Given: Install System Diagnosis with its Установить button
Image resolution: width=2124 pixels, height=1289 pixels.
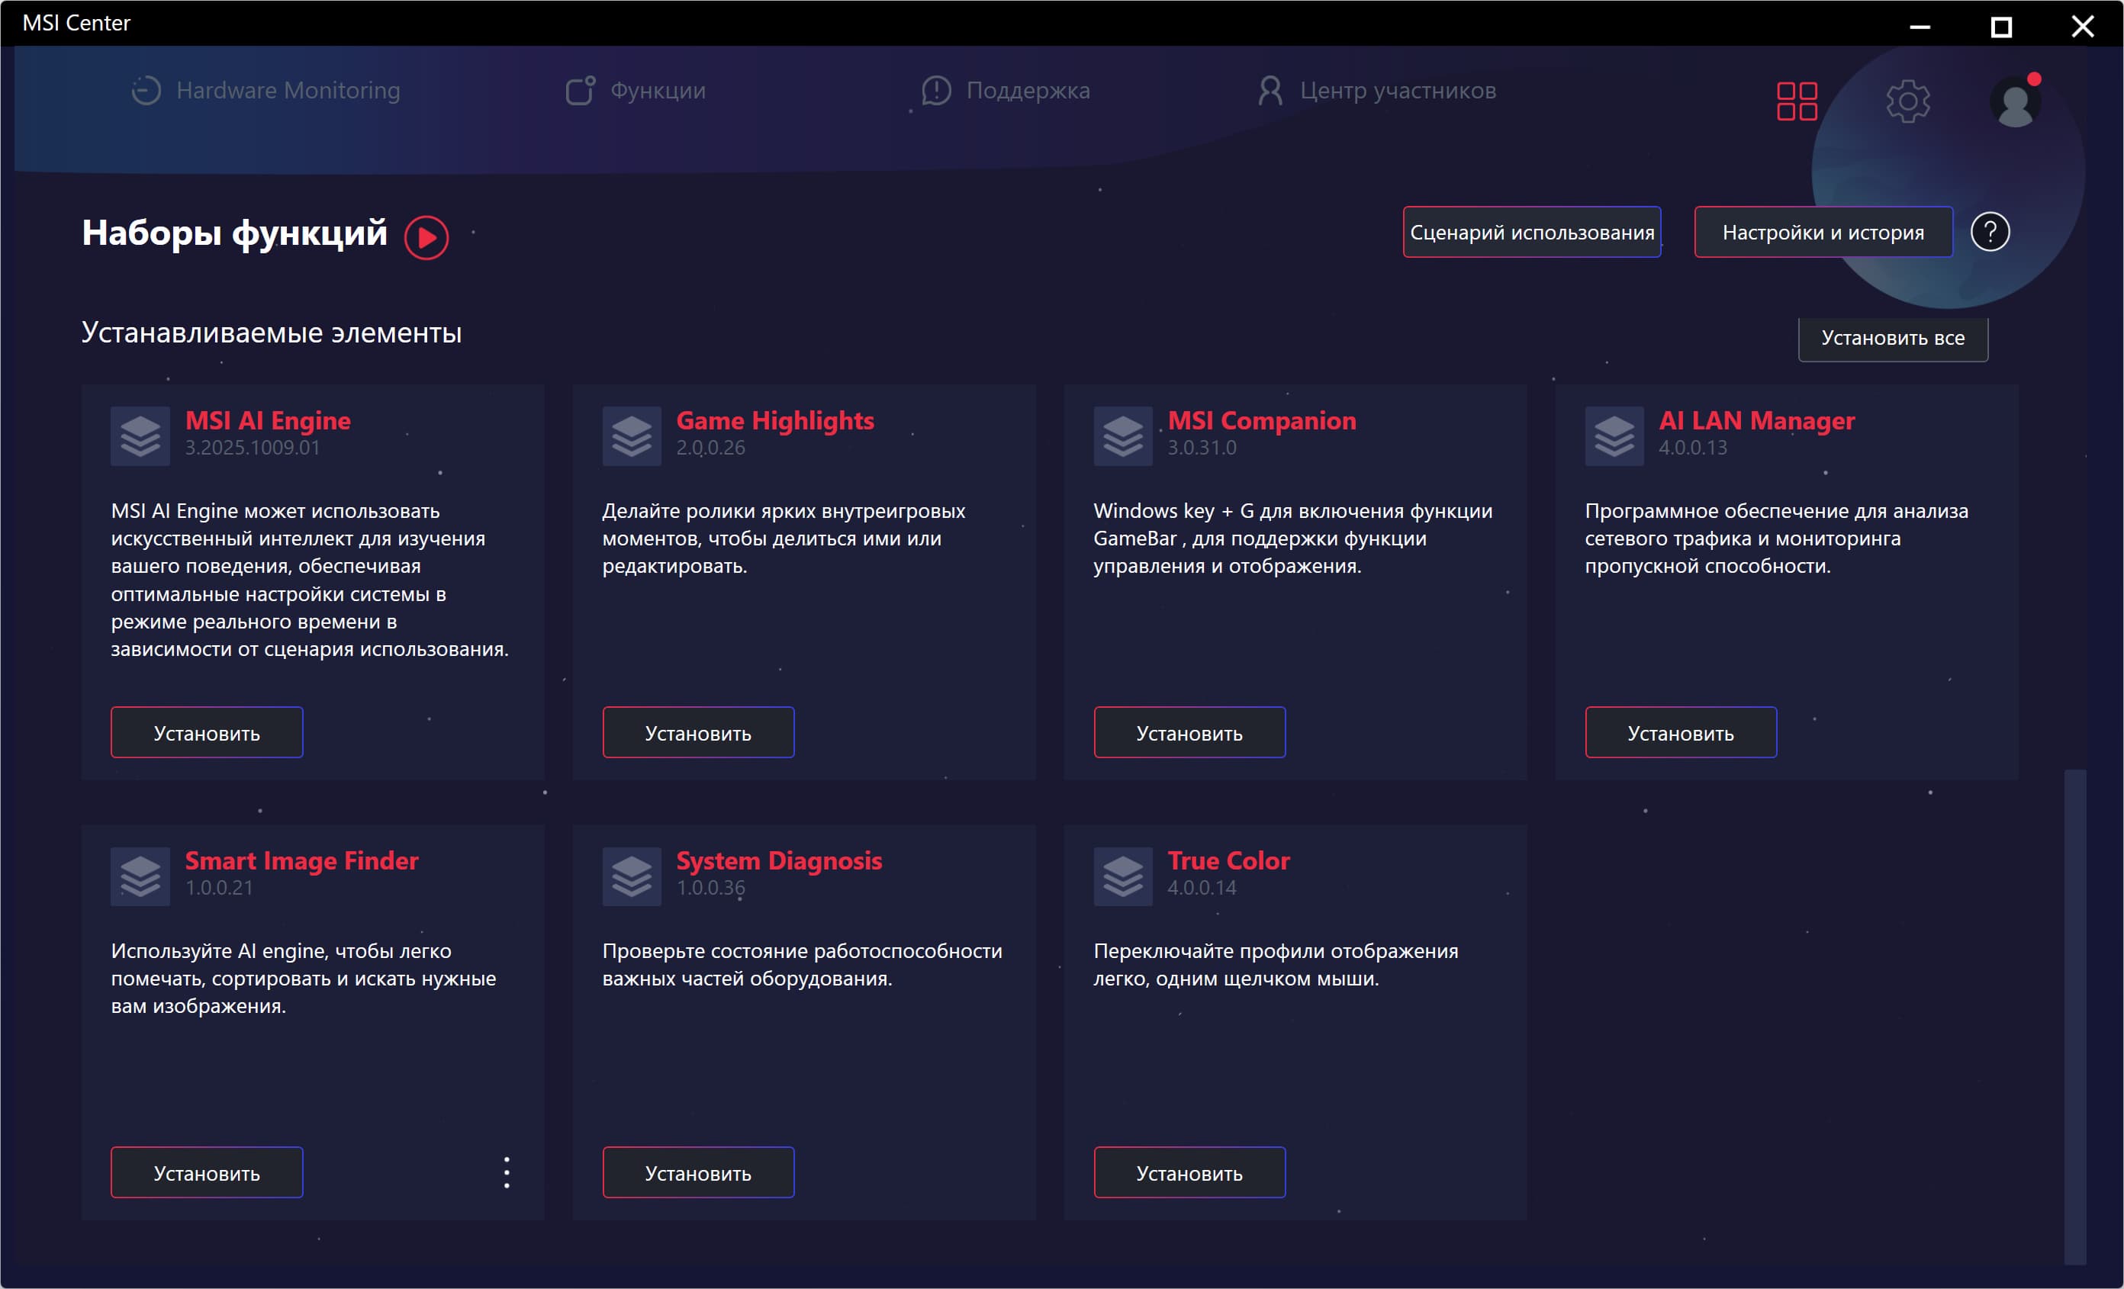Looking at the screenshot, I should click(697, 1172).
